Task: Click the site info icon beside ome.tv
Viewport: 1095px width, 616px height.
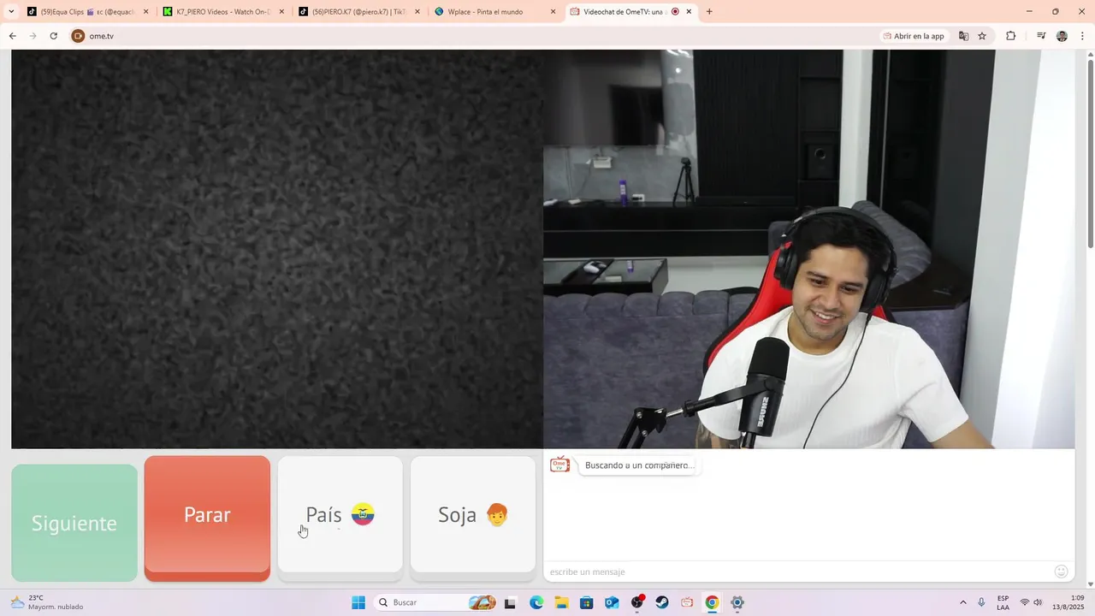Action: pyautogui.click(x=78, y=36)
